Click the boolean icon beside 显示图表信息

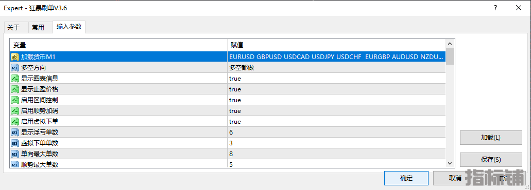click(15, 78)
